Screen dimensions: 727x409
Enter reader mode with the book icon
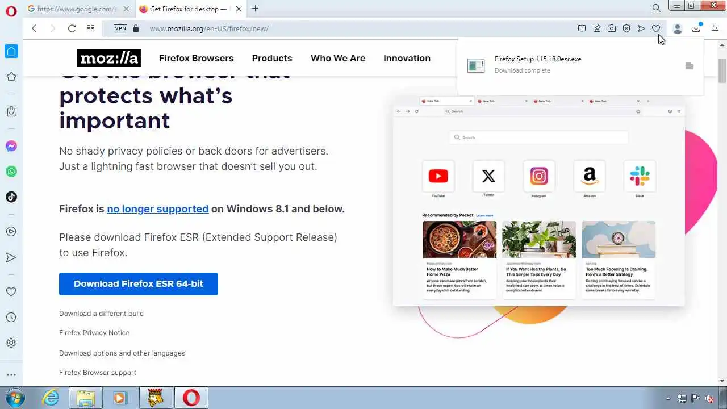582,28
